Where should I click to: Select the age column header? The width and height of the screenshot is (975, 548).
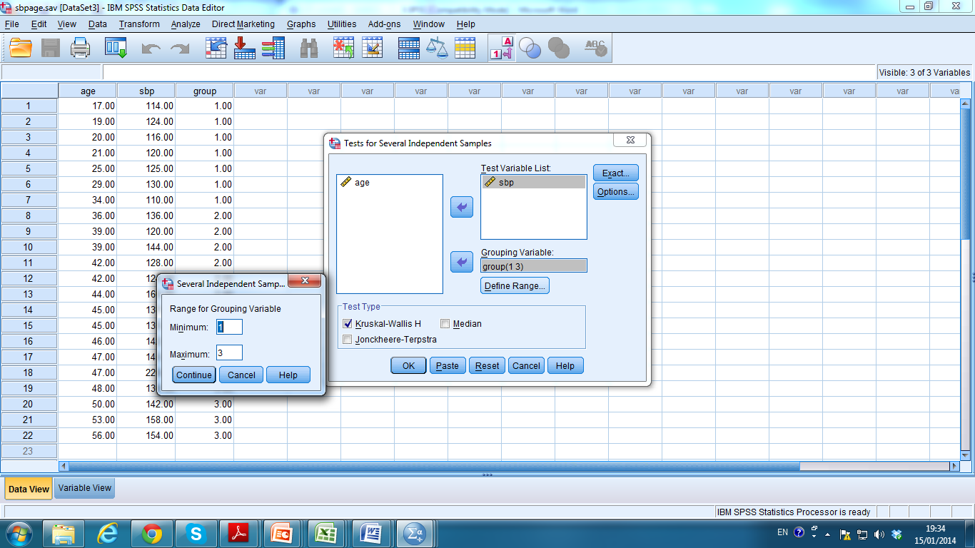click(88, 91)
